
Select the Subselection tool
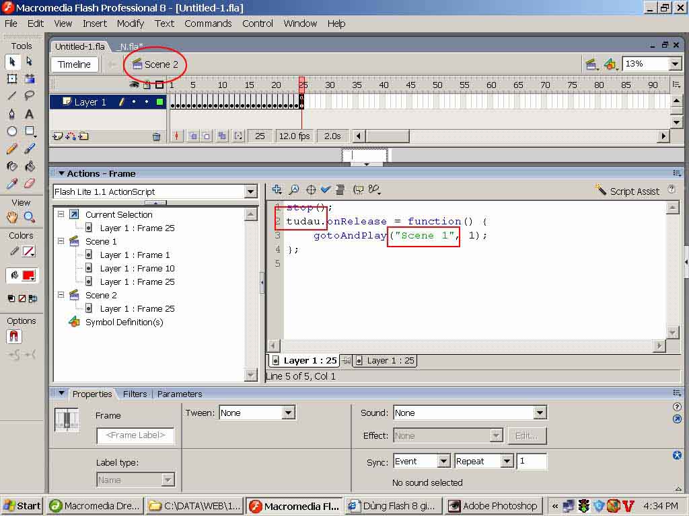coord(30,61)
